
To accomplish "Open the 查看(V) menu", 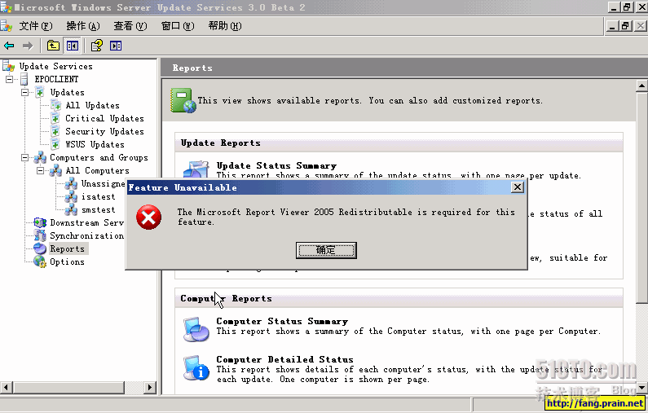I will point(130,26).
